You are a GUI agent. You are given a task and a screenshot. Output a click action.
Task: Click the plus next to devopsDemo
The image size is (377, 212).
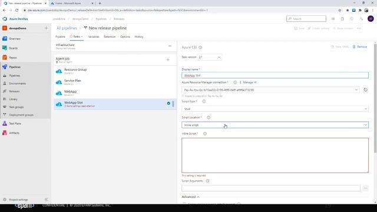(46, 28)
